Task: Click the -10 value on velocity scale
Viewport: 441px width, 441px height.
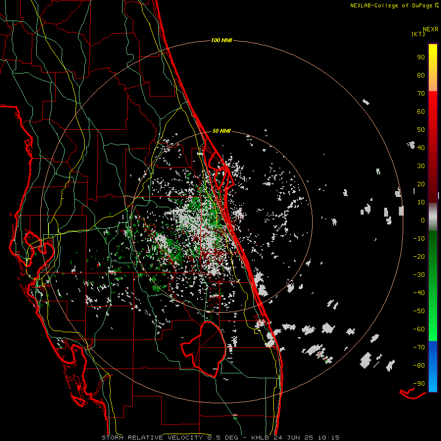Action: (419, 239)
